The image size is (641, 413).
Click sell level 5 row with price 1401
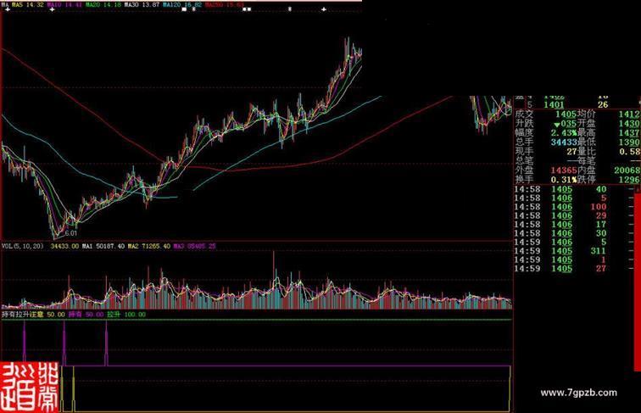tap(568, 104)
